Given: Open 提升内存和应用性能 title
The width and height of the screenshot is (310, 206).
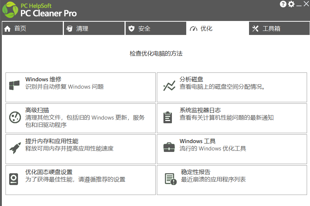Looking at the screenshot, I should tap(52, 141).
